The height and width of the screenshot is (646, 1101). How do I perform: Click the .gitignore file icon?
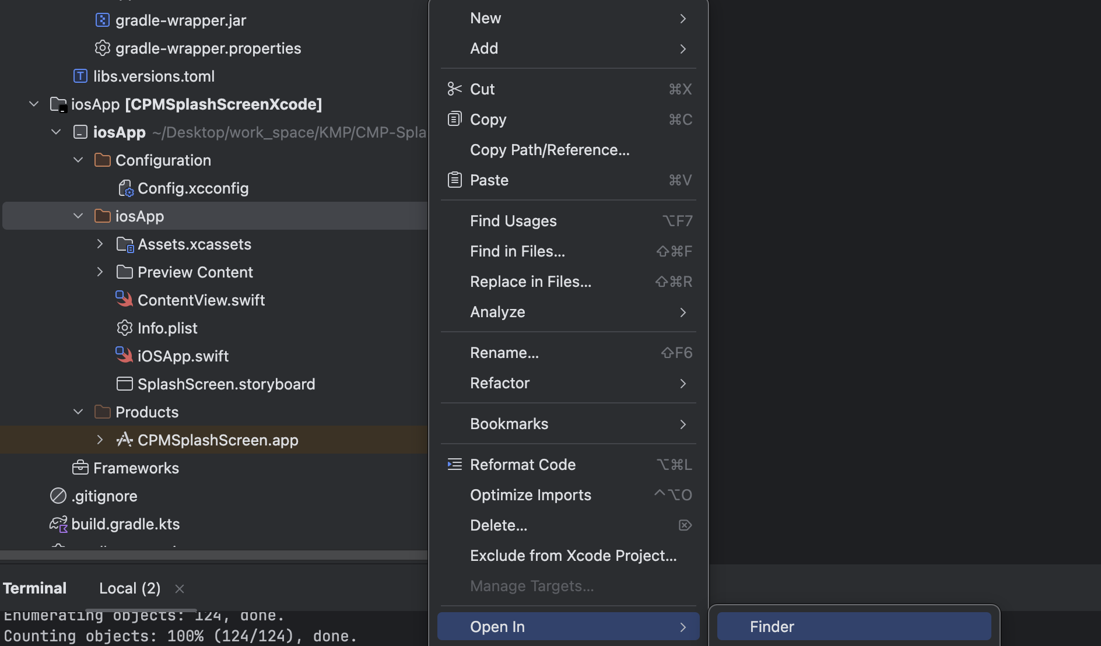pos(58,496)
